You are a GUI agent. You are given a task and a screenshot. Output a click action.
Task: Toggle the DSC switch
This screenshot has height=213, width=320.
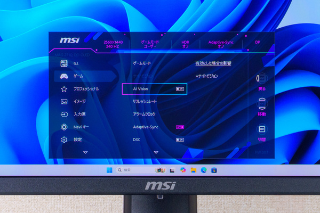pos(180,140)
